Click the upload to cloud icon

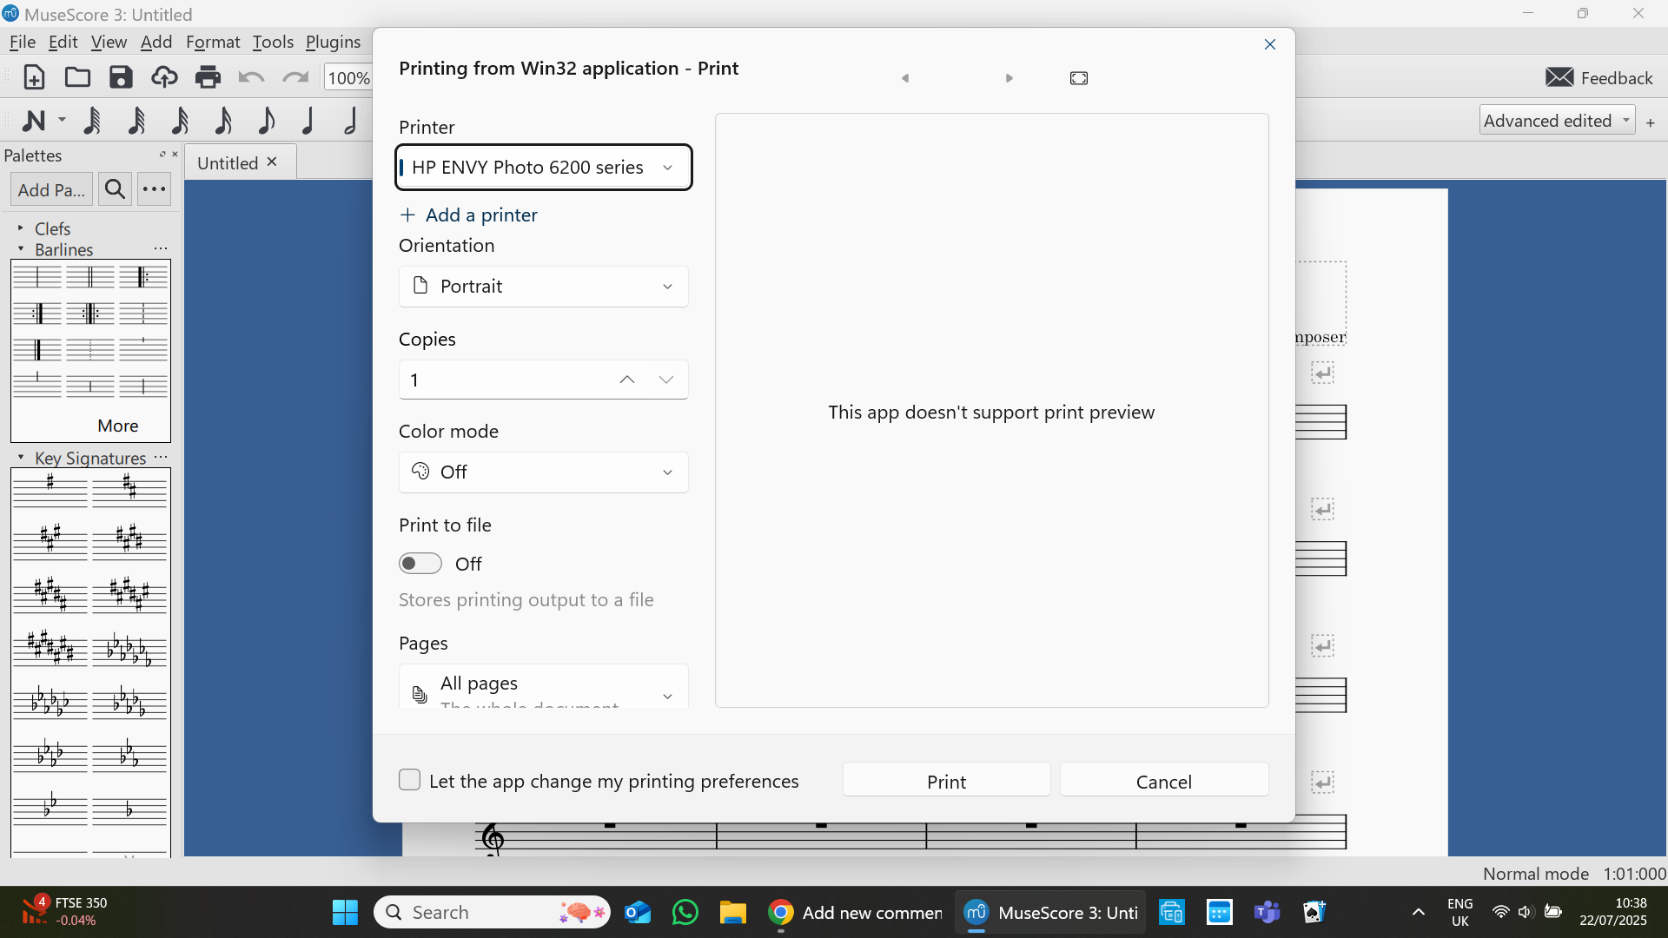pos(164,77)
